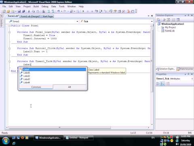Click View Designer icon in Solution Explorer

click(x=178, y=20)
